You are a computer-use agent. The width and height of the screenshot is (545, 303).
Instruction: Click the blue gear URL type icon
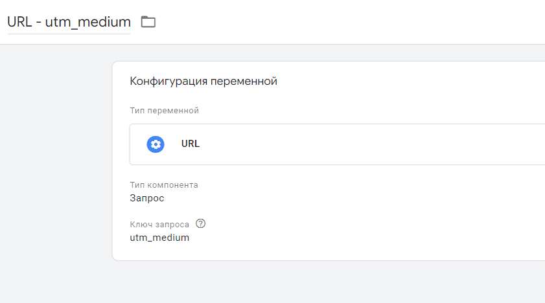pos(156,144)
